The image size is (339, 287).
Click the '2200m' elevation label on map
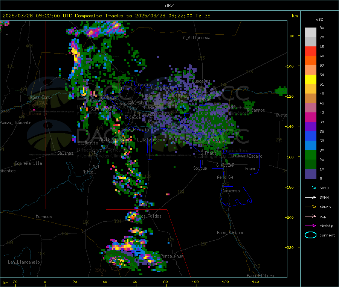coord(100,270)
